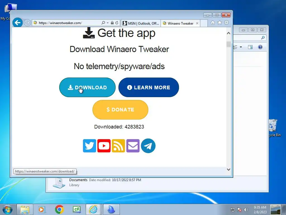286x215 pixels.
Task: Click the taskbar clock showing 9:35 AM
Action: tap(260, 210)
